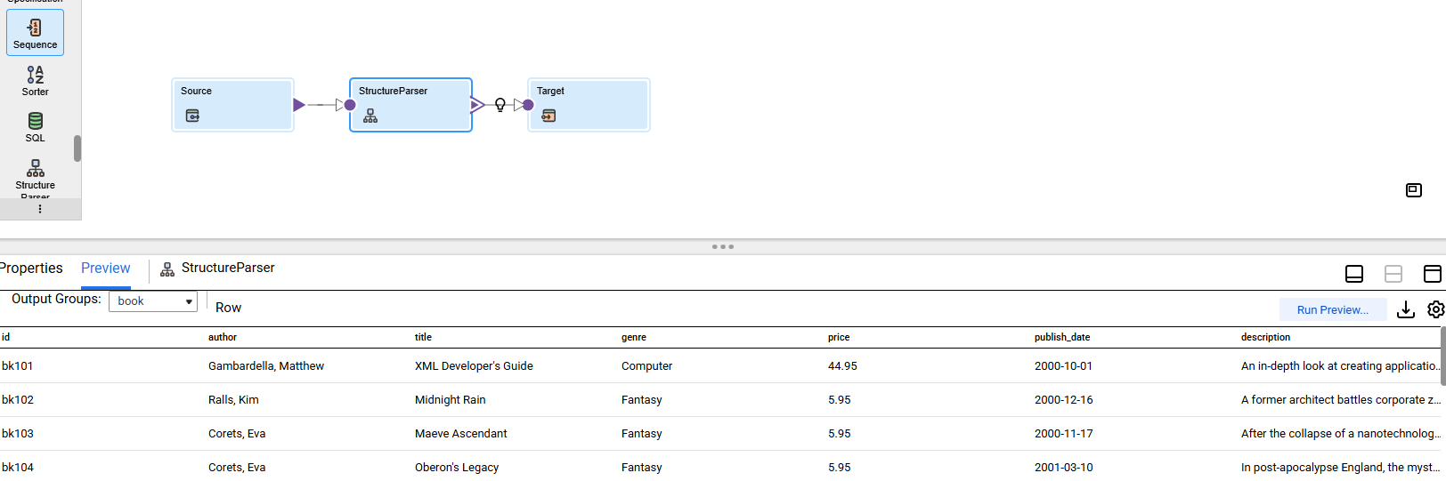Click the preview table vertical scrollbar
This screenshot has height=481, width=1446.
point(1442,356)
